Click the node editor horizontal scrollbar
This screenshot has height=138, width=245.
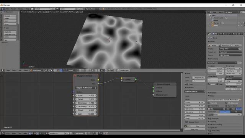(91, 130)
